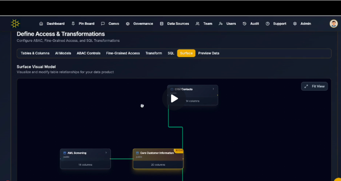341x181 pixels.
Task: Click the Fit View button
Action: (315, 86)
